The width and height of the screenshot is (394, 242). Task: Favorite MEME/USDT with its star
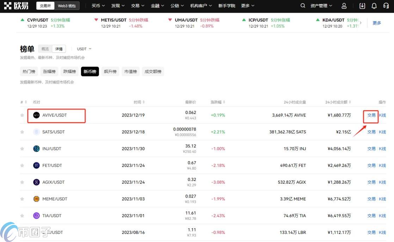click(x=22, y=199)
